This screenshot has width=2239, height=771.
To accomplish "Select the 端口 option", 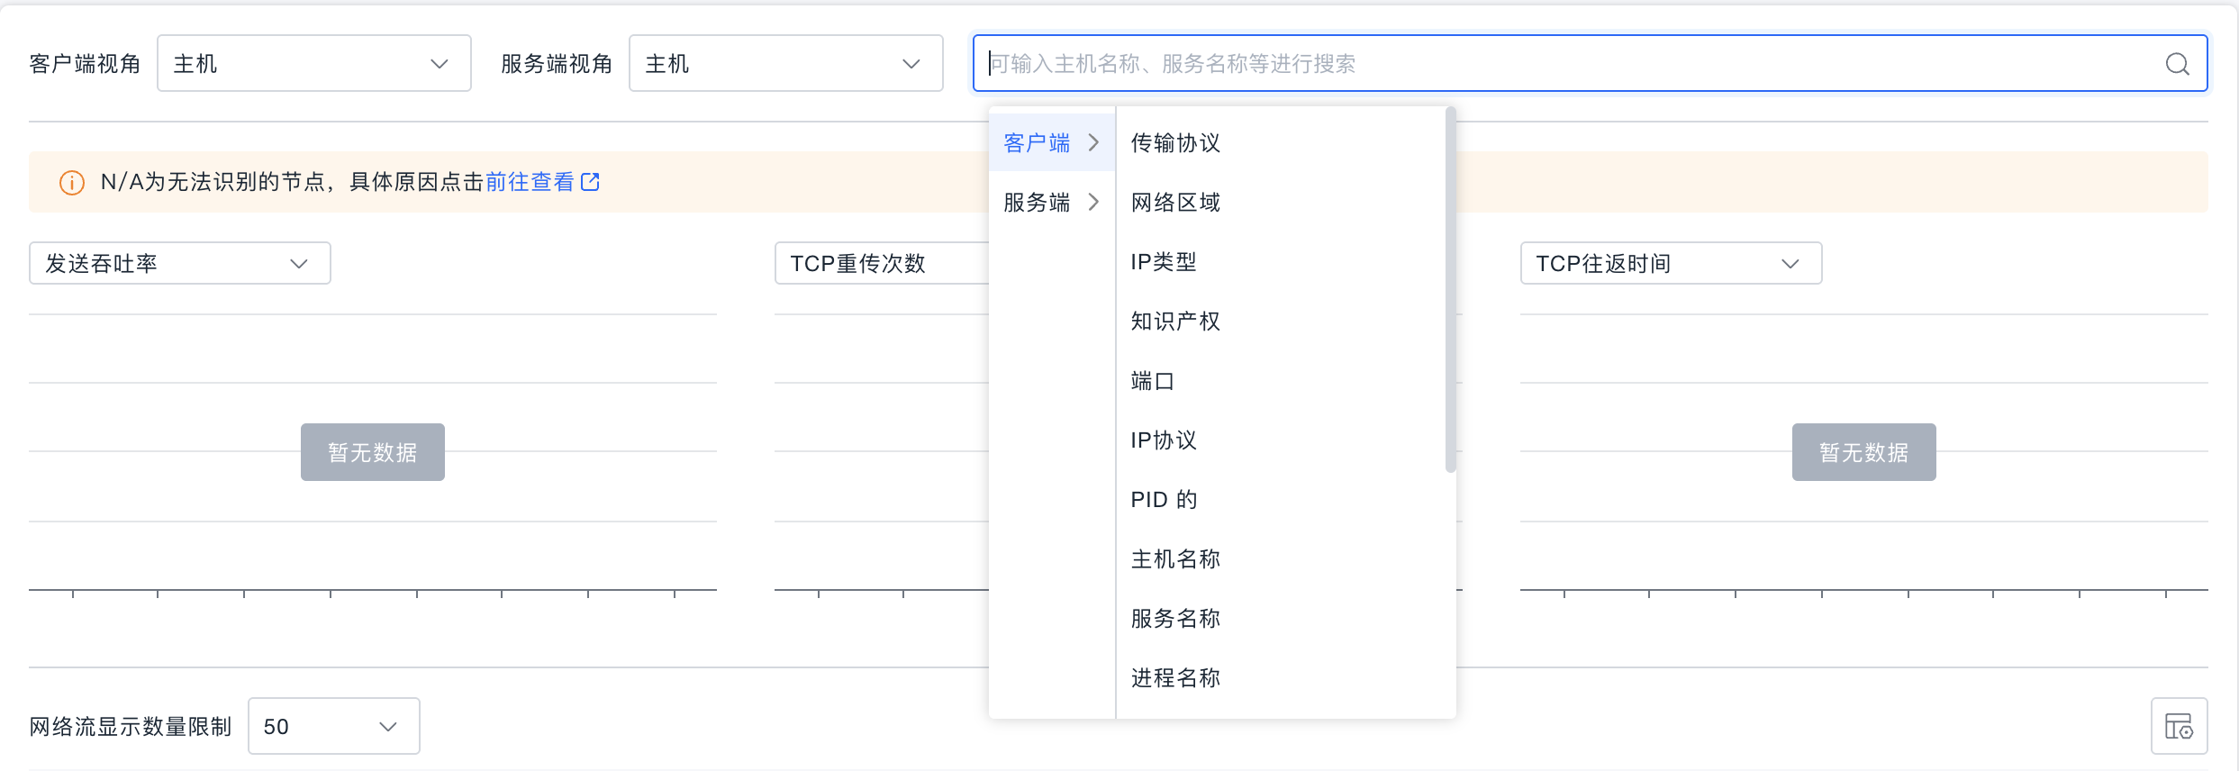I will pyautogui.click(x=1152, y=381).
